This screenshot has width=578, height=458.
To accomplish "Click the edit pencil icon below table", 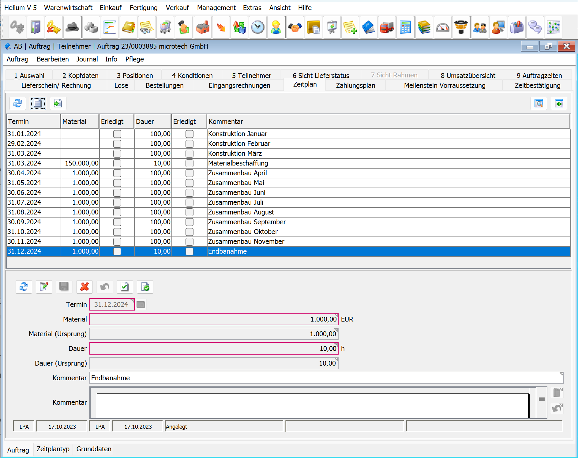I will point(44,287).
